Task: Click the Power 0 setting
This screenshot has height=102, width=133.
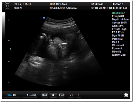Action: (x=117, y=48)
